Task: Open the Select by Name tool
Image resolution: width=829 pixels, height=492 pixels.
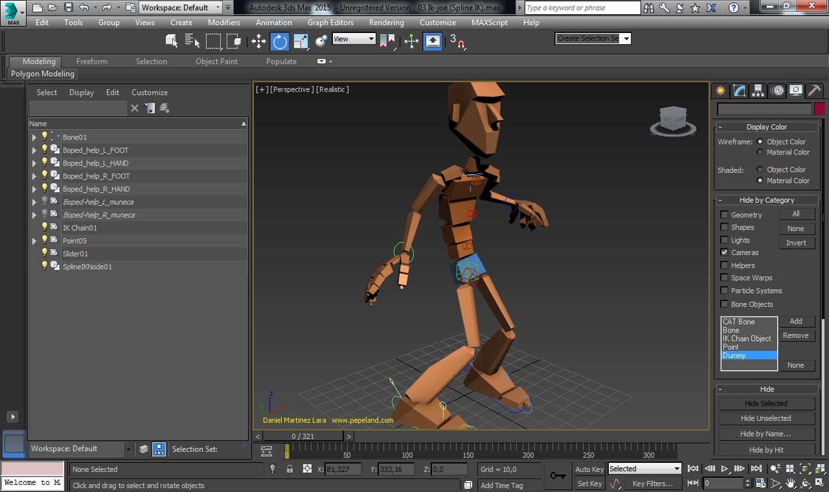Action: pos(192,41)
